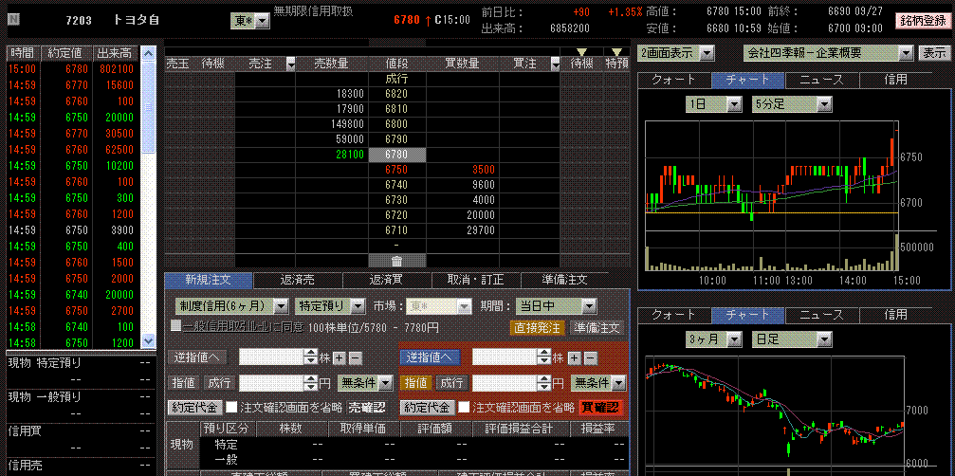Click the yellow triangle above the 待機 column
Viewport: 955px width, 476px height.
[x=581, y=52]
